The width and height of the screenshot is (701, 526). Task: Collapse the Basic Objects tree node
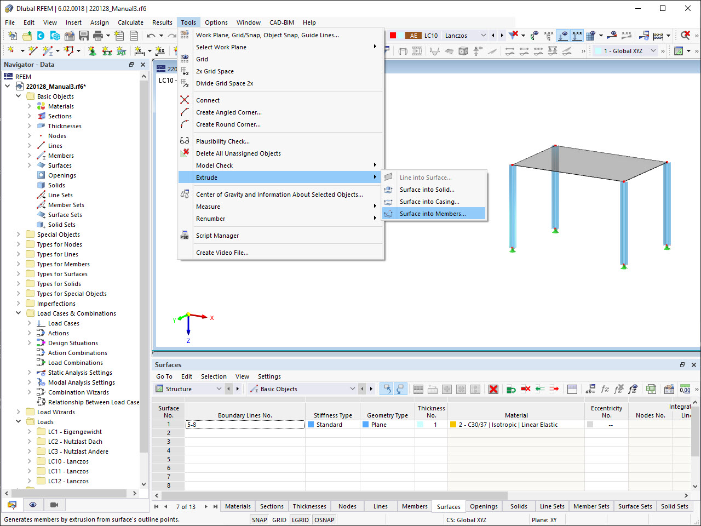click(x=19, y=96)
